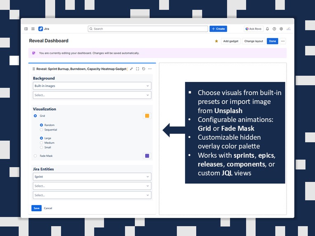Click Change layout
The height and width of the screenshot is (236, 315).
click(254, 41)
